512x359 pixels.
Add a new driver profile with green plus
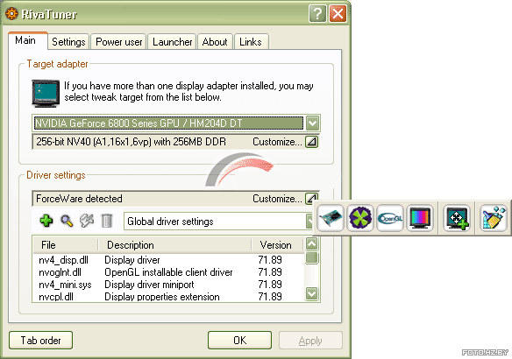tap(46, 221)
